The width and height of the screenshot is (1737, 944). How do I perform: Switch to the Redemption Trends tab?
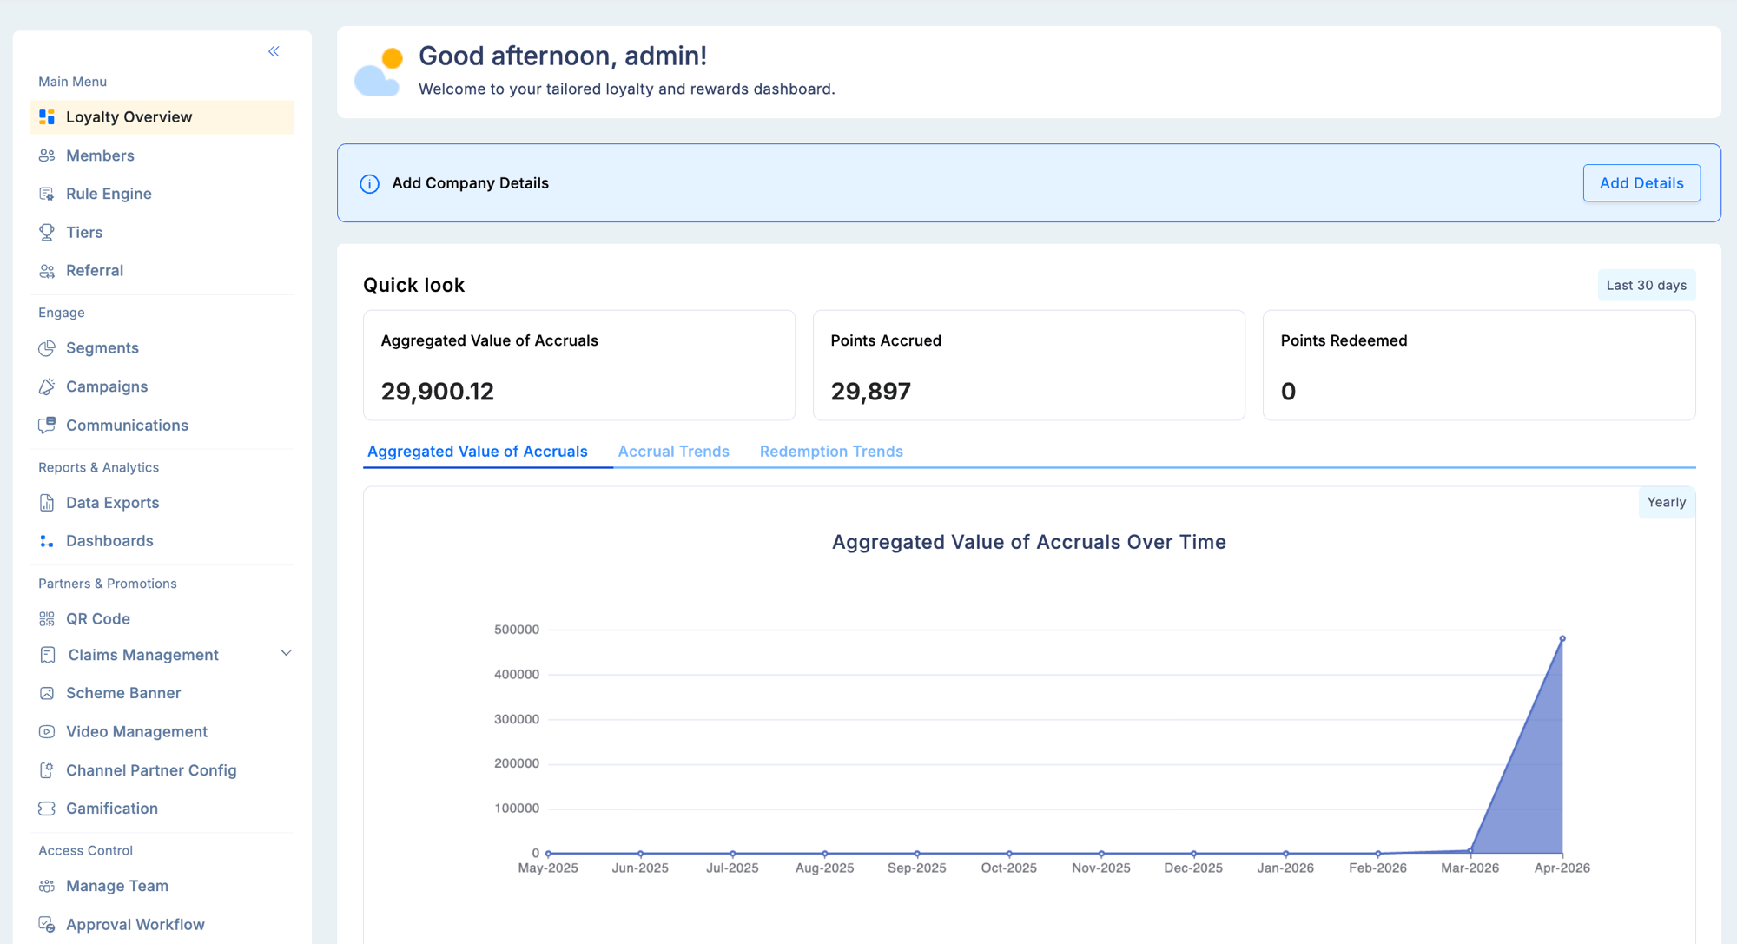[x=831, y=452]
